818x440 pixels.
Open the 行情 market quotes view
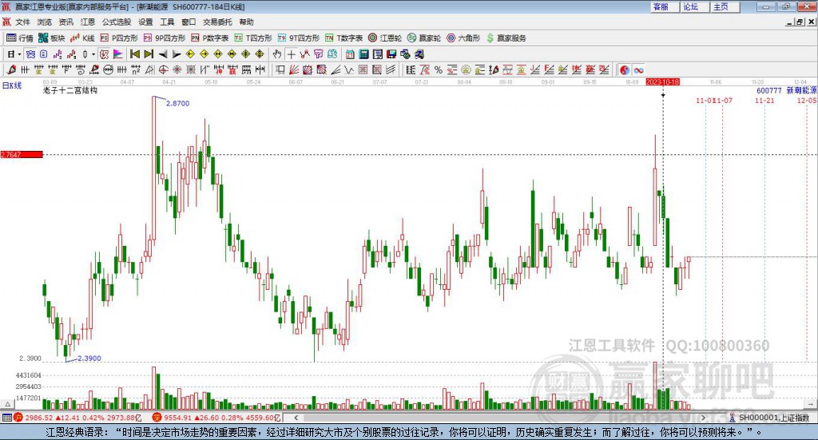point(20,38)
